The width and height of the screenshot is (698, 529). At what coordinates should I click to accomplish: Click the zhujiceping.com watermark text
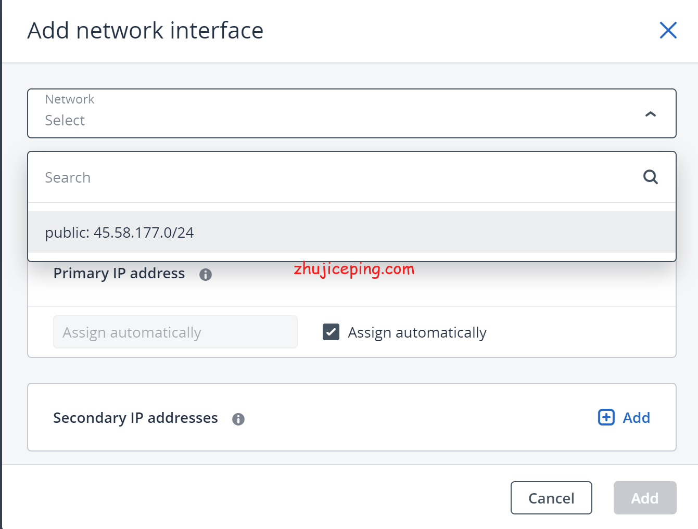pos(354,269)
